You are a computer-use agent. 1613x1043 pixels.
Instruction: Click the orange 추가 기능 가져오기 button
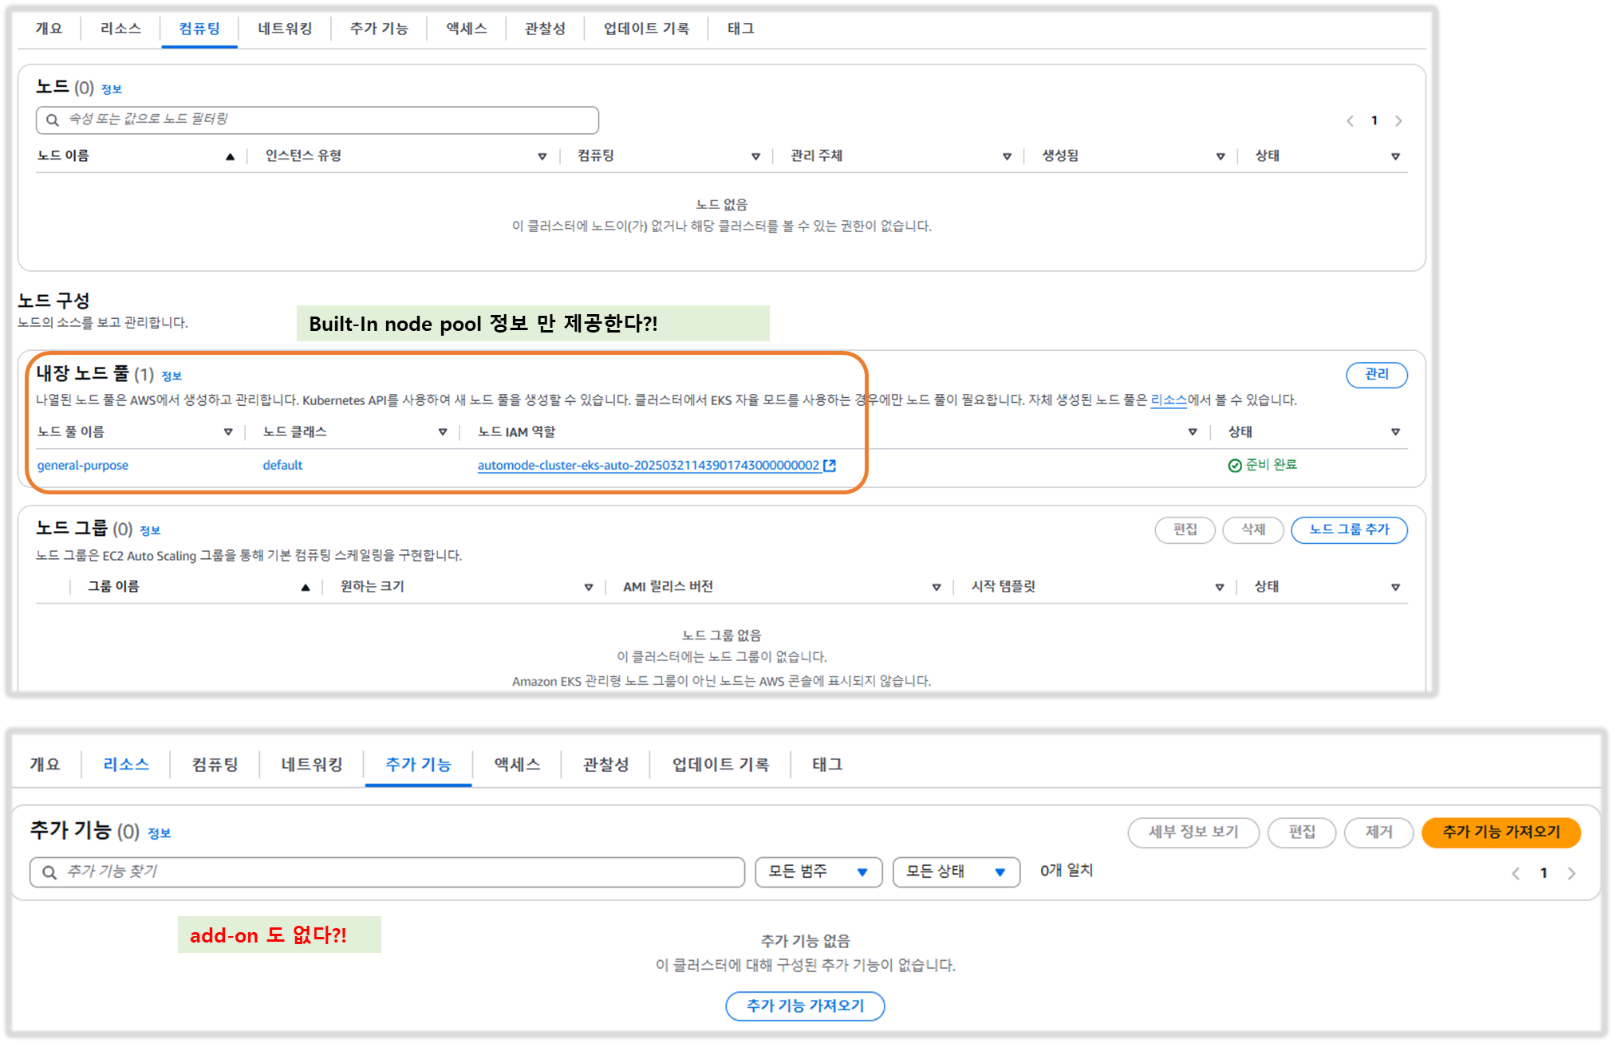(x=1501, y=832)
